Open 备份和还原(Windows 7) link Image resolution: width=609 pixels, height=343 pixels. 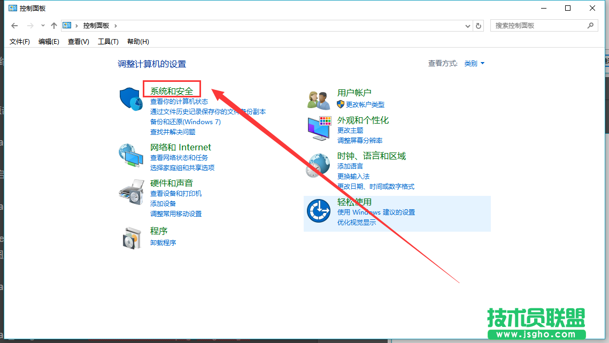coord(186,121)
